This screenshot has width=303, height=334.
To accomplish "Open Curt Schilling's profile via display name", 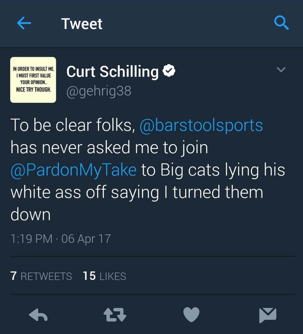I will [112, 72].
